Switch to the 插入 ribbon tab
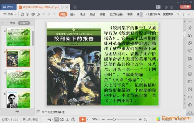The image size is (194, 123). [73, 14]
